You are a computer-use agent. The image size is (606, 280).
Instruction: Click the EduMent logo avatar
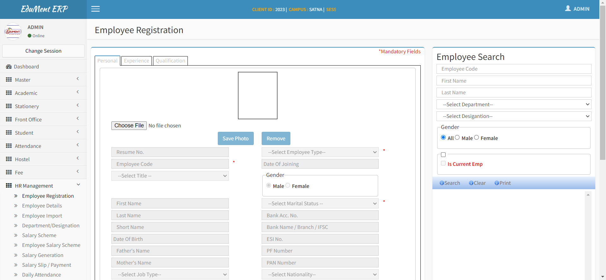click(x=13, y=32)
